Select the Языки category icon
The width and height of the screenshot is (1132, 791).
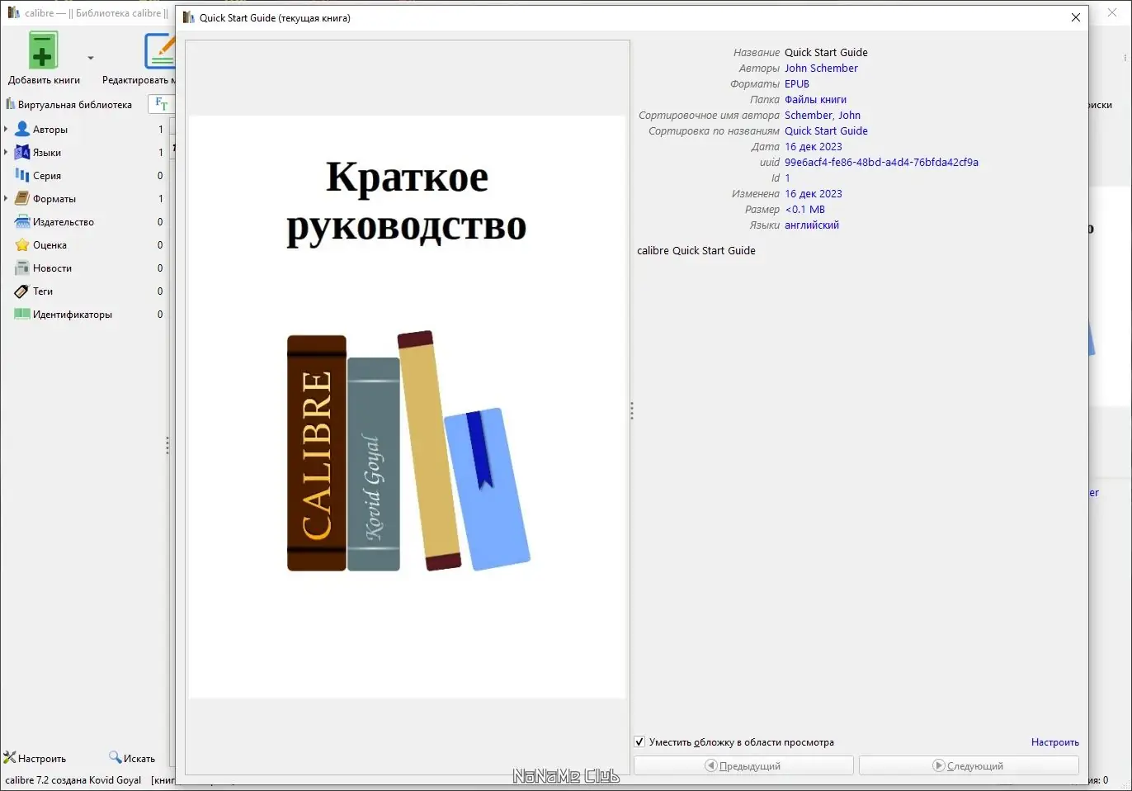click(22, 153)
